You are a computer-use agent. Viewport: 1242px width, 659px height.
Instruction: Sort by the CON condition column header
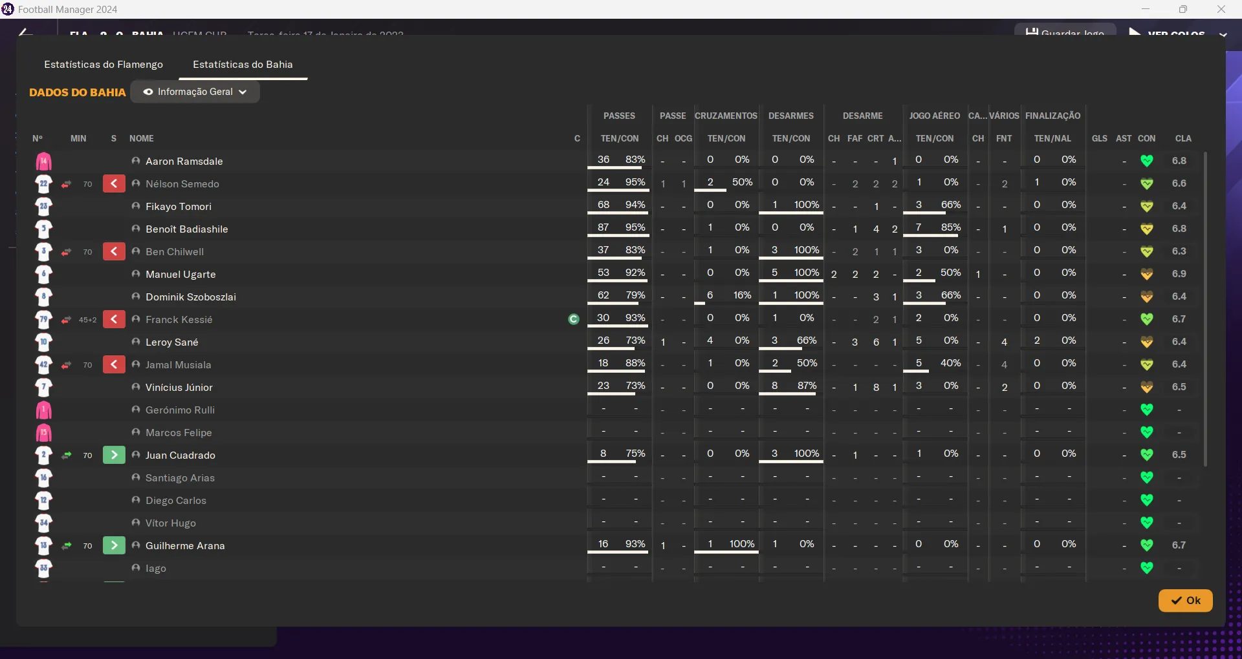[x=1146, y=138]
